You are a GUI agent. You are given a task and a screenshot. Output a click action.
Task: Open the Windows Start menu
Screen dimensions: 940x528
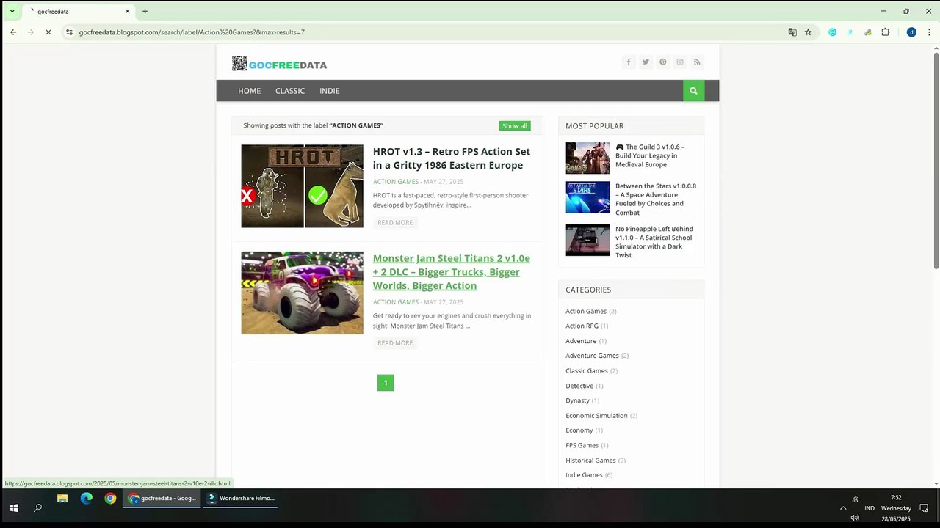tap(14, 507)
